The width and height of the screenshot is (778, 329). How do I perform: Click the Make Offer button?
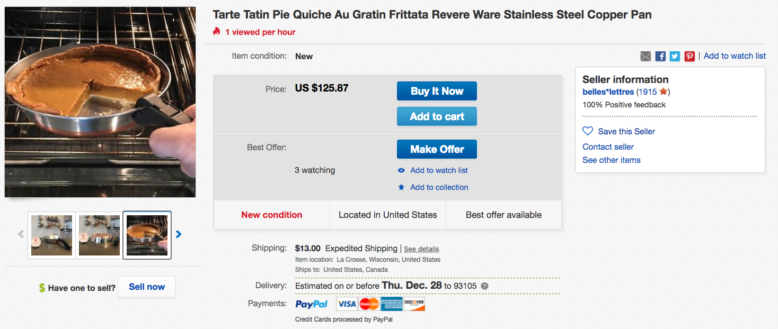pos(437,149)
